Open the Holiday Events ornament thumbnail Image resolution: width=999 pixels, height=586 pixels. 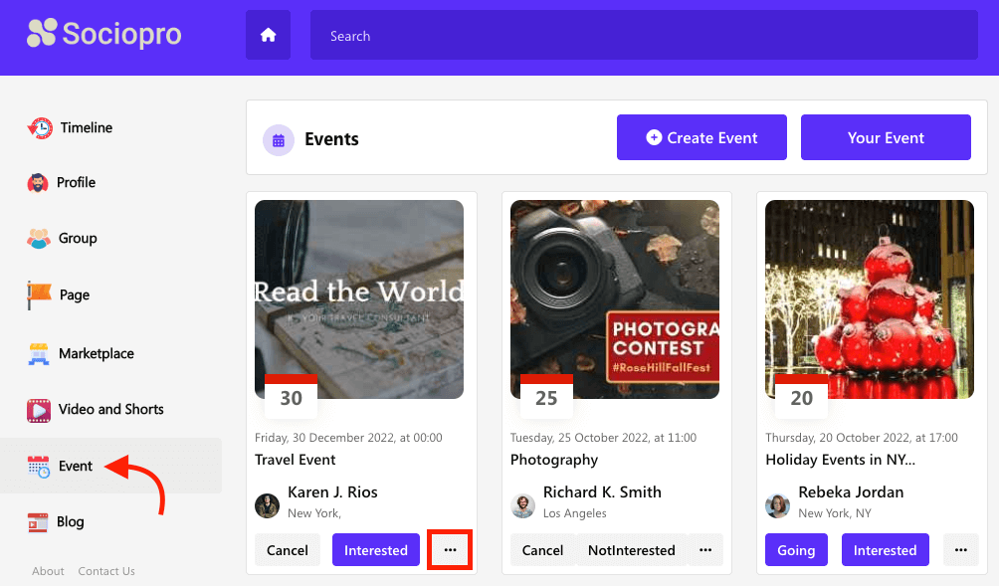pos(869,299)
